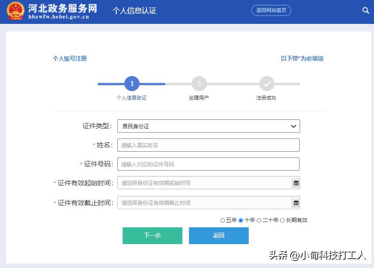This screenshot has width=374, height=268.
Task: Select the 五年 validity option
Action: coord(223,220)
